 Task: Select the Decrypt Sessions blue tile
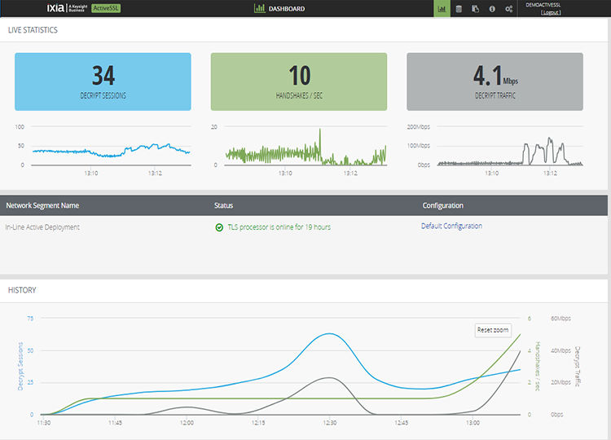(103, 81)
